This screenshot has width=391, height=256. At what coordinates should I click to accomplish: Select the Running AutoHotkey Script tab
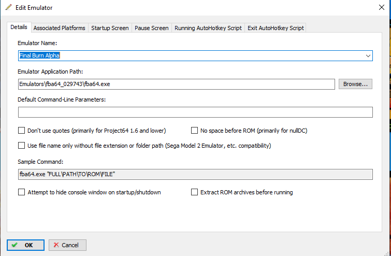tap(208, 28)
